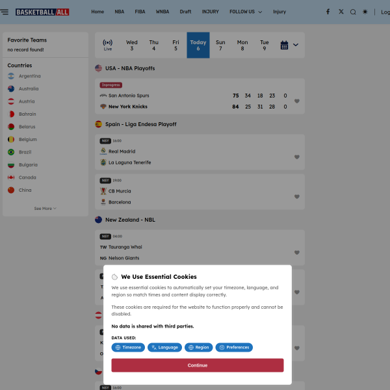Open Home in navigation bar
390x390 pixels.
tap(97, 12)
